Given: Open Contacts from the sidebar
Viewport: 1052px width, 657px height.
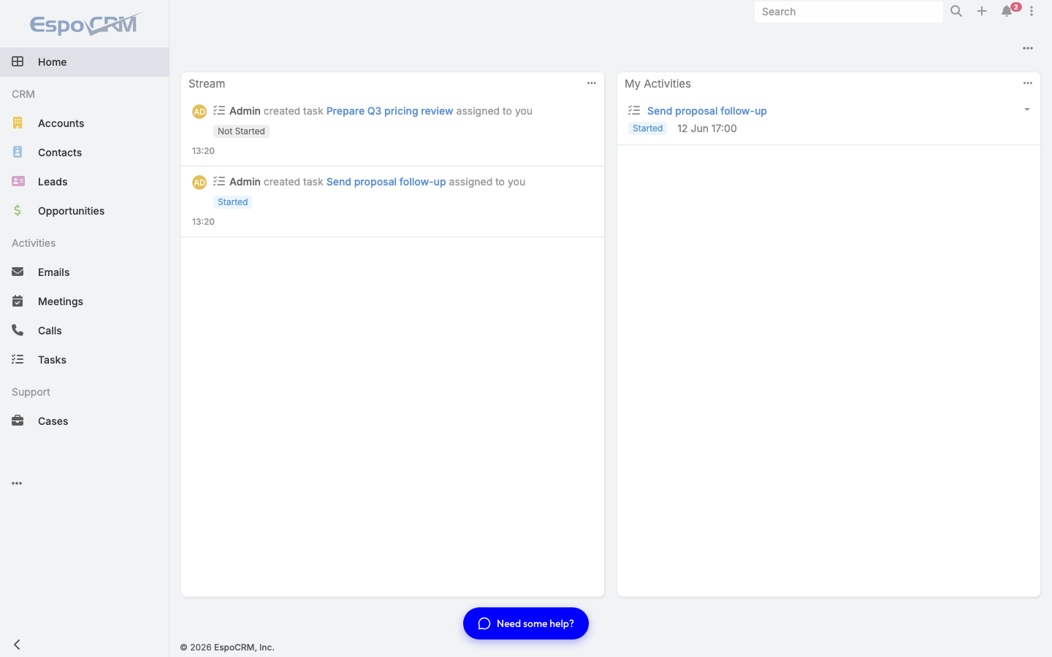Looking at the screenshot, I should click(x=84, y=153).
